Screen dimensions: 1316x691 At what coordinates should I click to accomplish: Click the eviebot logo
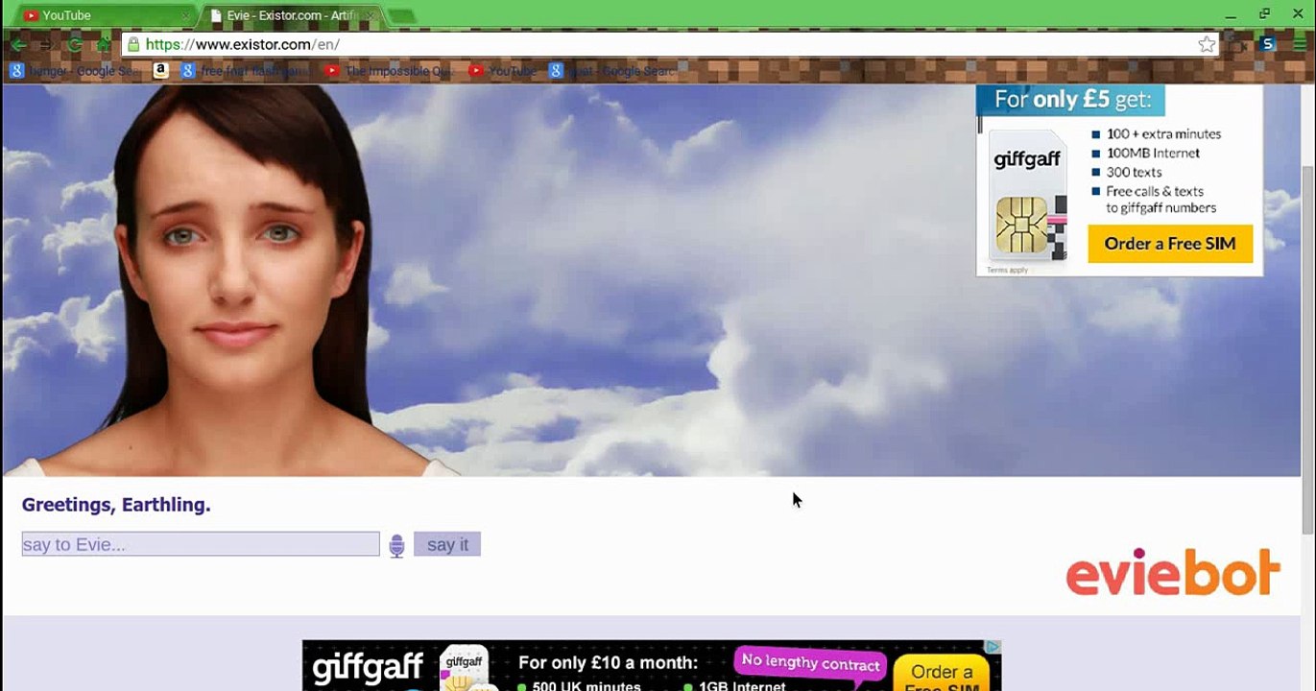tap(1173, 572)
